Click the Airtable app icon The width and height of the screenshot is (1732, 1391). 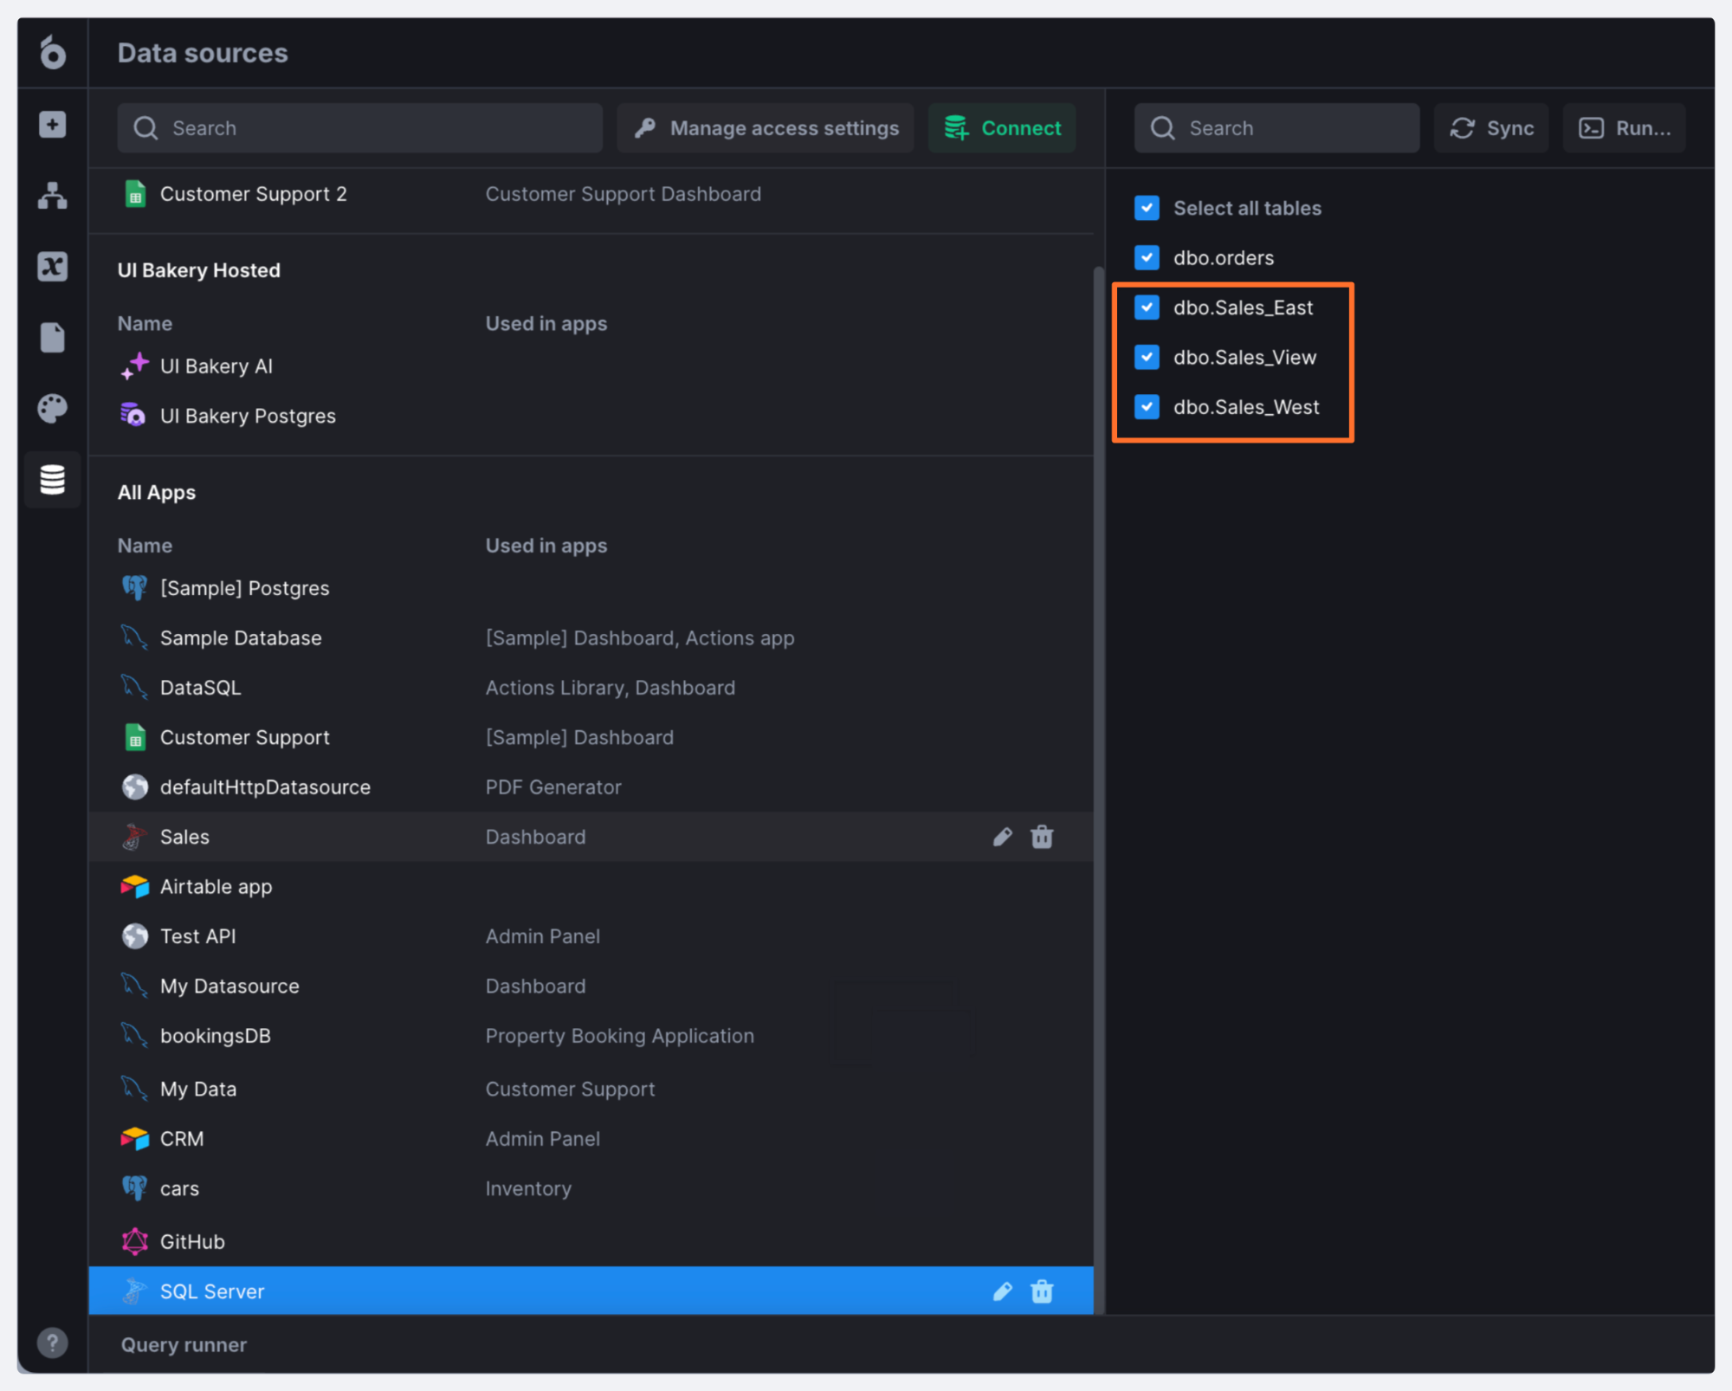pos(135,886)
